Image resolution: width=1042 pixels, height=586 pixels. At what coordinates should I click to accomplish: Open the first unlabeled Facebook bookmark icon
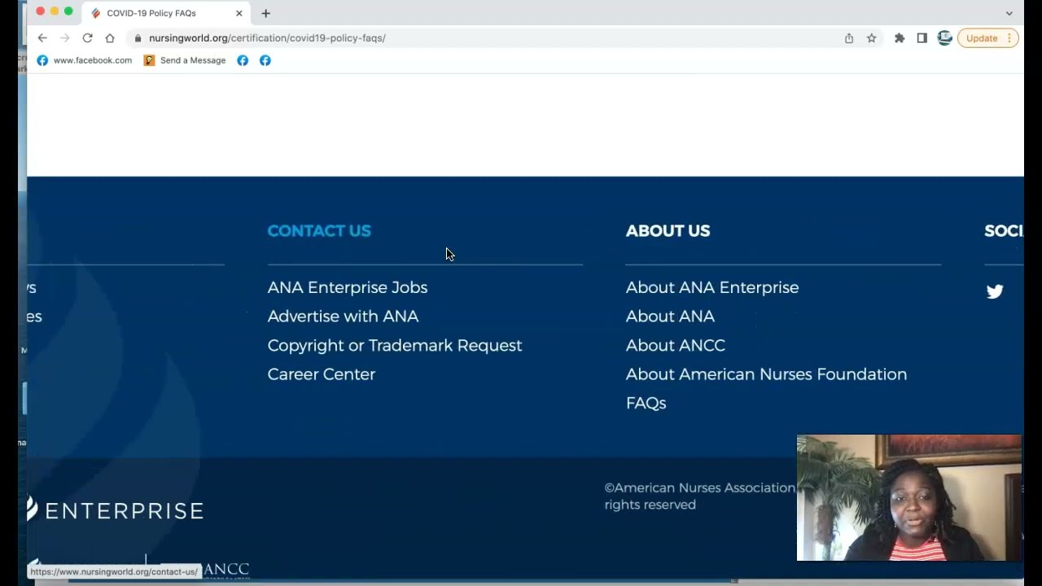[x=243, y=60]
